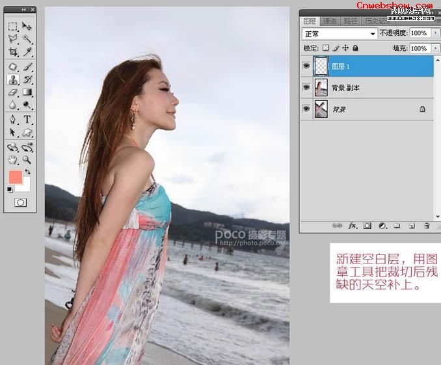Switch to the 路径 paths tab
Image resolution: width=441 pixels, height=365 pixels.
point(351,21)
